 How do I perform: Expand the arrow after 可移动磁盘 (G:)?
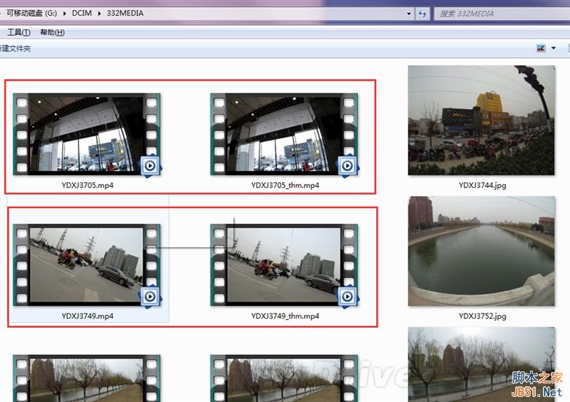(64, 14)
